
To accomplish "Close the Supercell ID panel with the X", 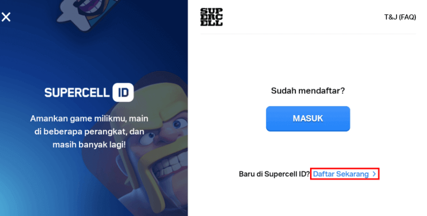I will click(x=6, y=17).
